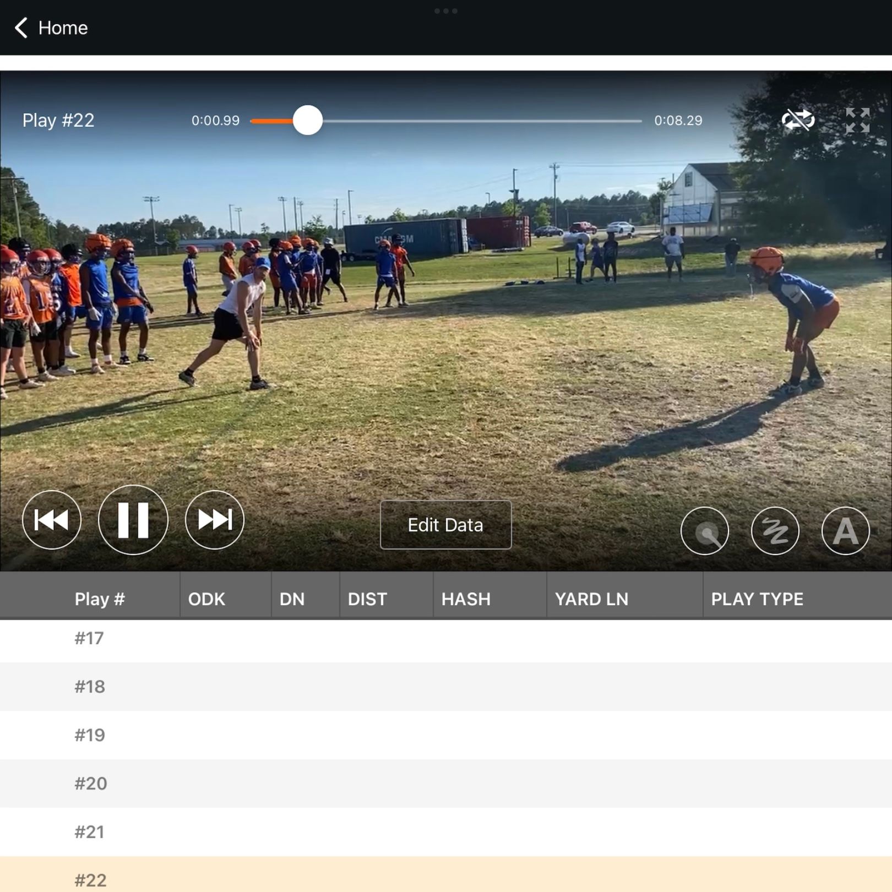The width and height of the screenshot is (892, 892).
Task: Toggle the loop playback setting
Action: click(798, 120)
